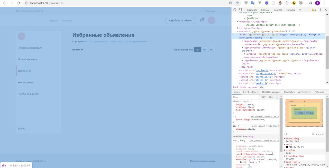Image resolution: width=329 pixels, height=168 pixels.
Task: Click Выход to log out
Action: click(22, 129)
